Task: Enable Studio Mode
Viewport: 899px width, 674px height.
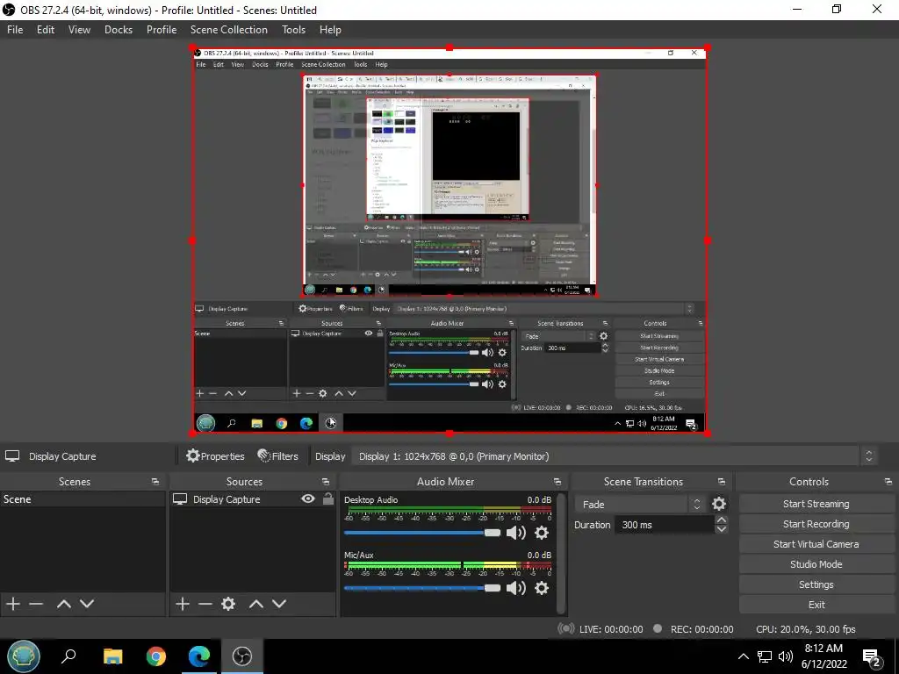Action: pyautogui.click(x=816, y=564)
